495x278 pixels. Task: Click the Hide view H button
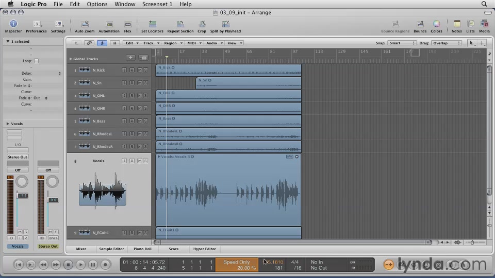114,43
